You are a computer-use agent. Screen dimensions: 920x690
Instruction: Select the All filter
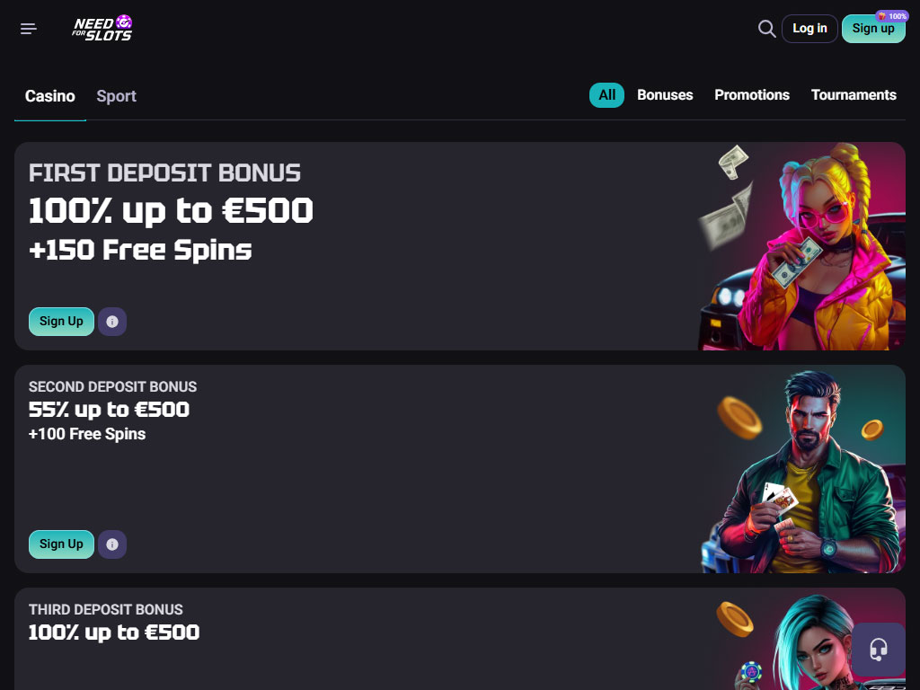click(606, 95)
